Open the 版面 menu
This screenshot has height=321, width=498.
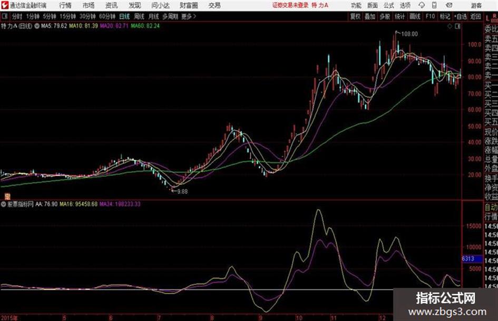[x=373, y=5]
